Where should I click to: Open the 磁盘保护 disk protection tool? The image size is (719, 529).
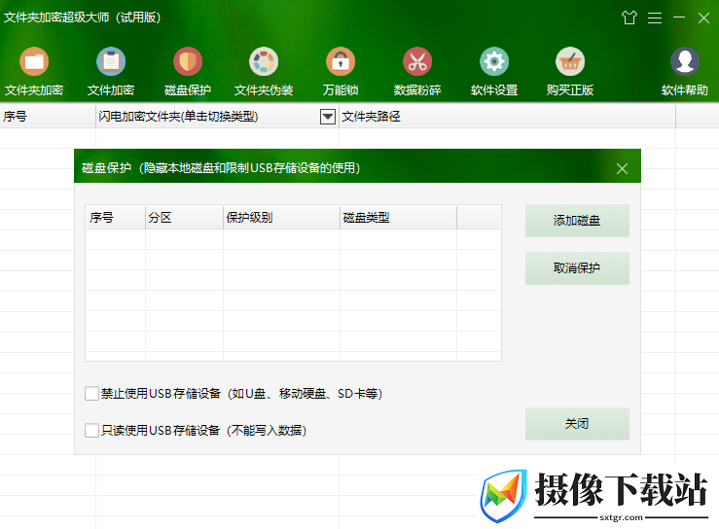pyautogui.click(x=188, y=72)
